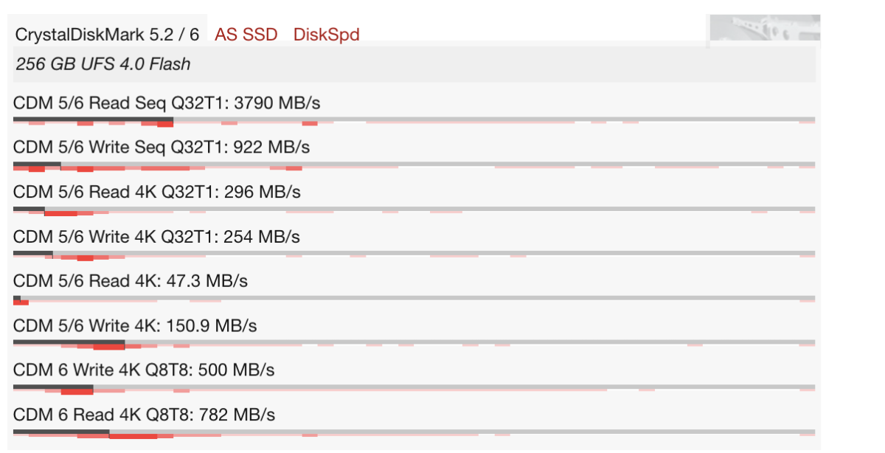Click the 256 GB UFS 4.0 Flash header

point(103,64)
